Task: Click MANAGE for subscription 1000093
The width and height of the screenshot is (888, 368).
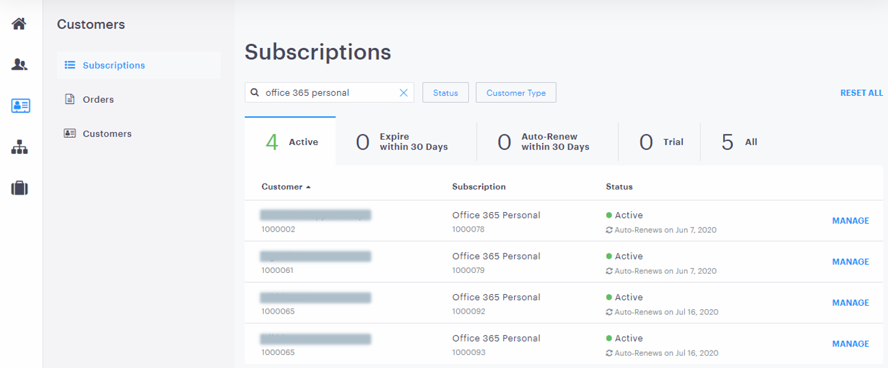Action: (x=850, y=344)
